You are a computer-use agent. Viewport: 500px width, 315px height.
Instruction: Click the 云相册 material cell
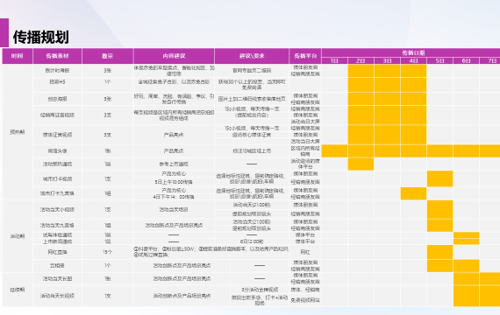[x=57, y=266]
